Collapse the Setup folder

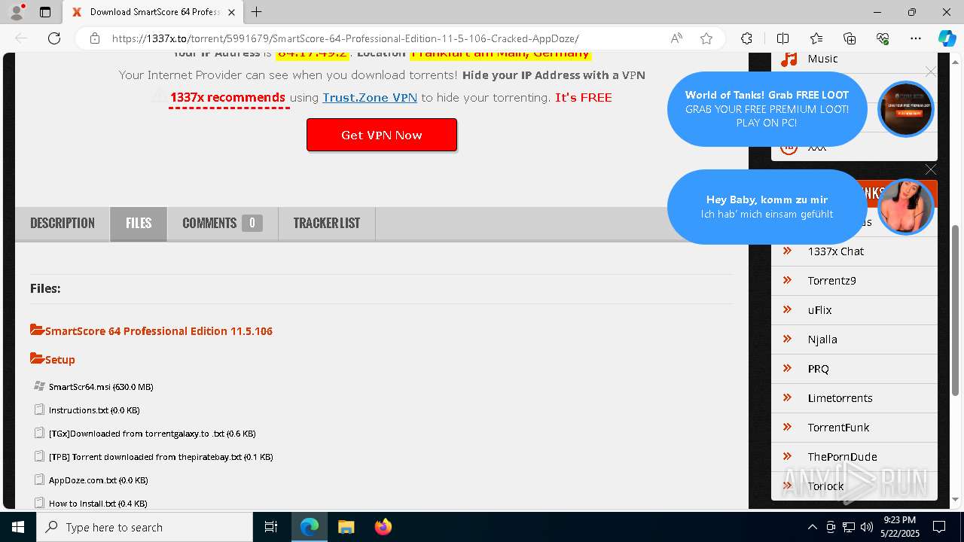(x=53, y=359)
